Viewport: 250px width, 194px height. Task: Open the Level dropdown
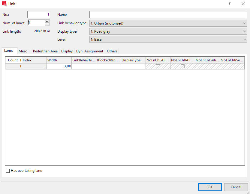tap(168, 40)
